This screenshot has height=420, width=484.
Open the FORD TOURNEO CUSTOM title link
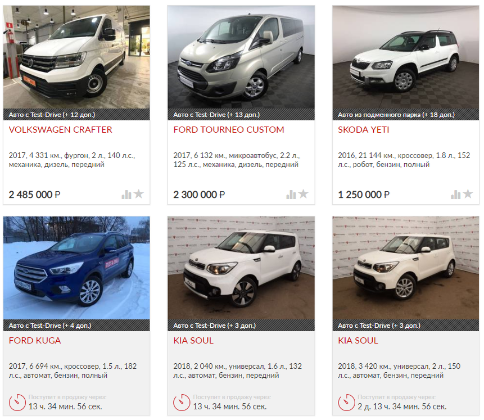229,130
